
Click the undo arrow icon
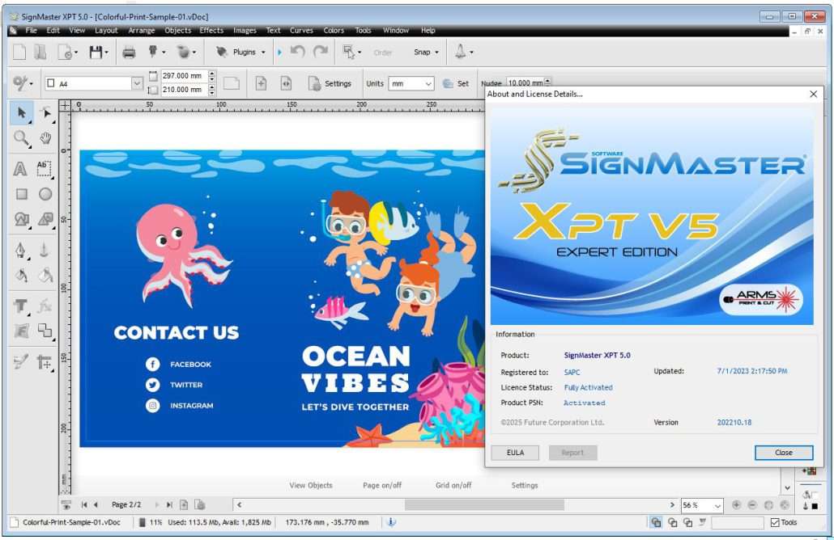[x=297, y=53]
